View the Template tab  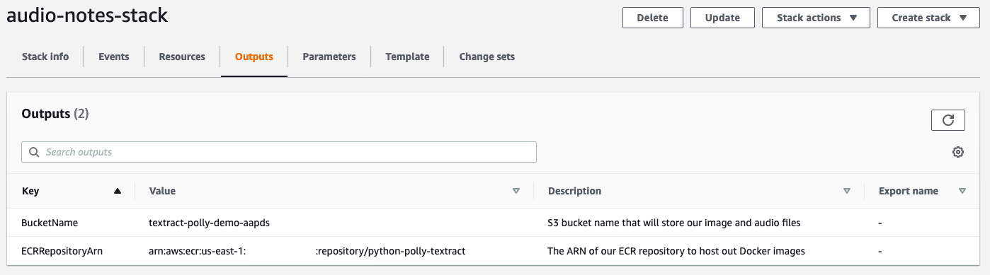[x=407, y=57]
